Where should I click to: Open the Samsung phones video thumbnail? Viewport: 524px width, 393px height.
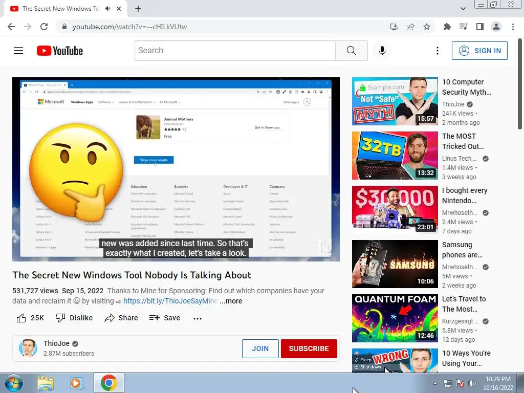395,264
